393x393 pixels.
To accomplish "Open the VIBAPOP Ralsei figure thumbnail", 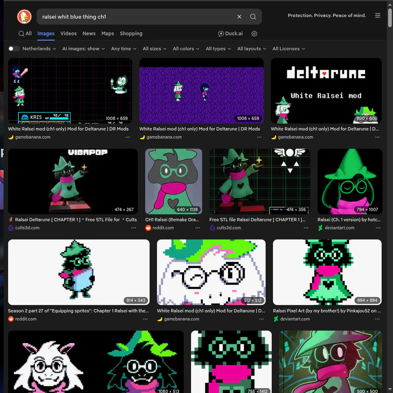I will click(x=73, y=181).
